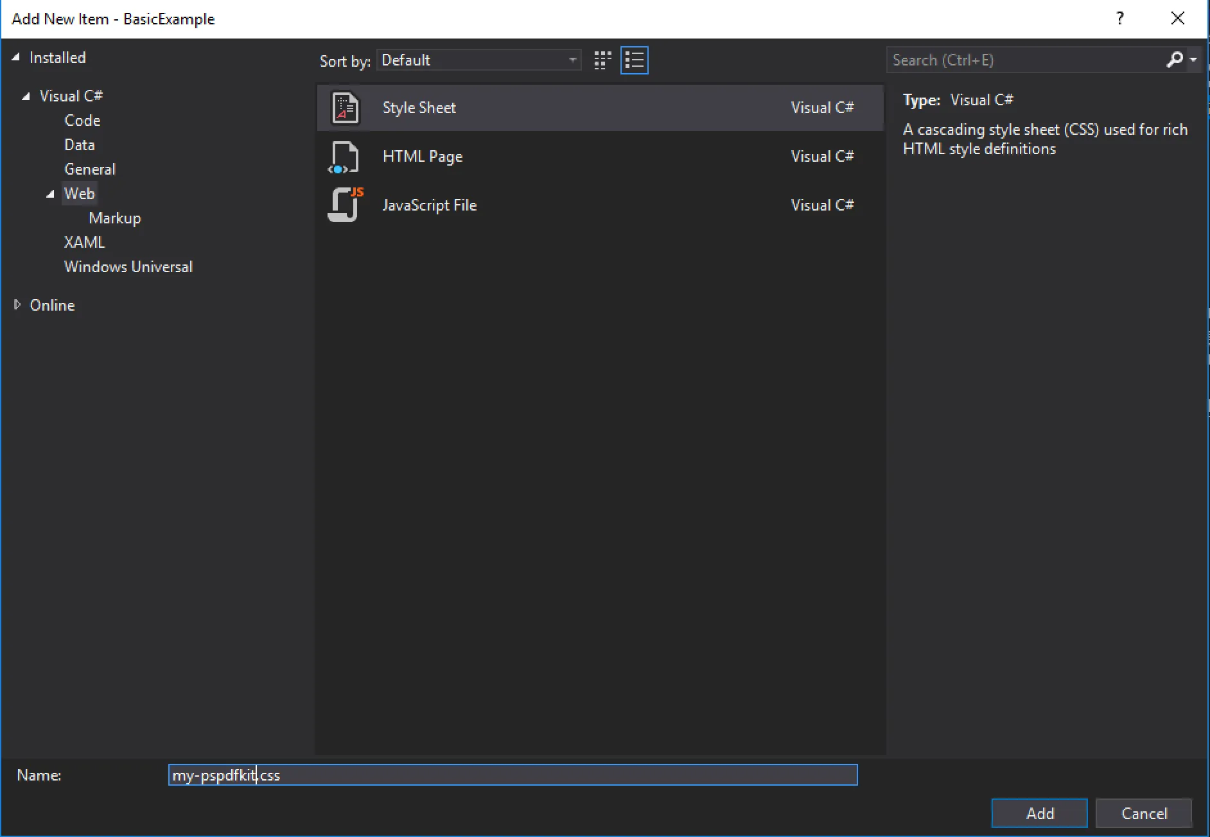Screen dimensions: 1210x837
Task: Click the Style Sheet template icon
Action: pos(345,108)
